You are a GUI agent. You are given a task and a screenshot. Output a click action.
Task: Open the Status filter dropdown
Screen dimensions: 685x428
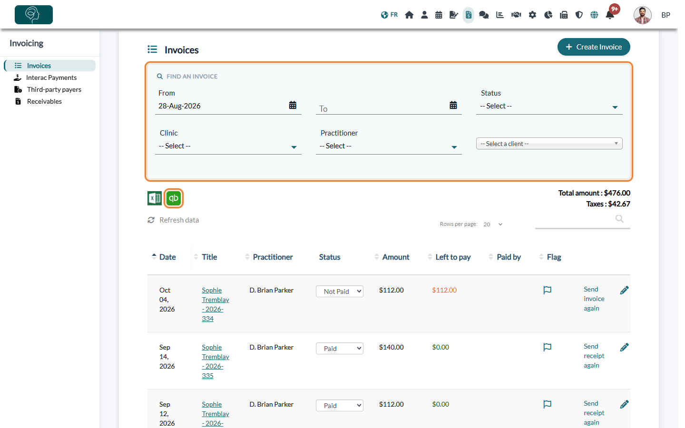(549, 106)
